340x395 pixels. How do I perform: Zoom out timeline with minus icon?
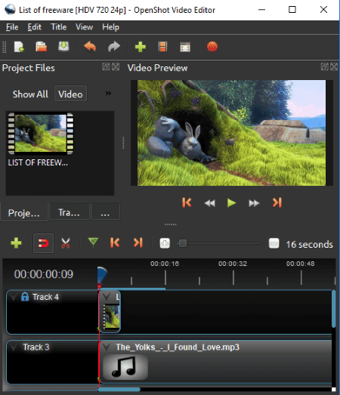click(x=274, y=243)
